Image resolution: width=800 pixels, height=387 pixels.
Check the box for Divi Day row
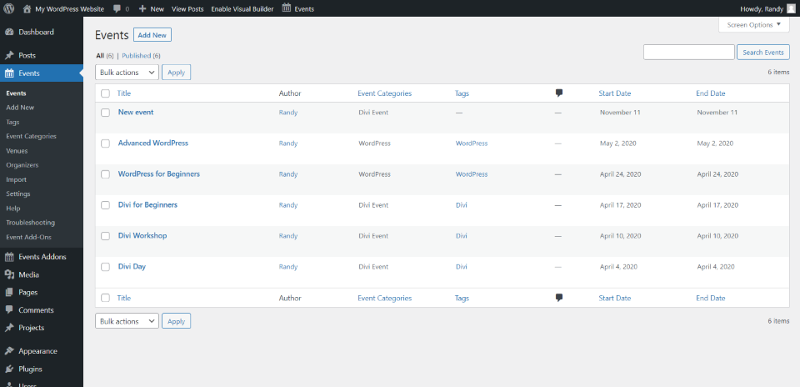pyautogui.click(x=105, y=267)
